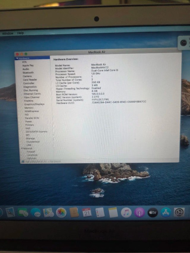Select PCI in the sidebar
The image size is (190, 253).
[27, 115]
